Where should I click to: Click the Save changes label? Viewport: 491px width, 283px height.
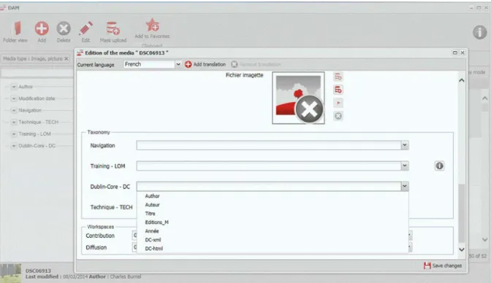coord(447,265)
